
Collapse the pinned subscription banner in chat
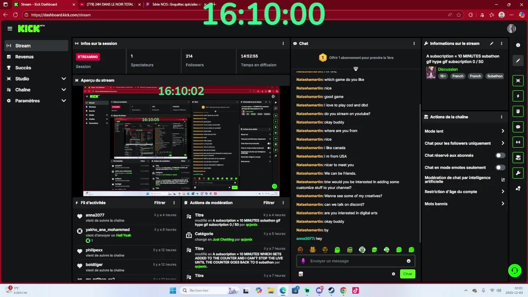(x=356, y=69)
